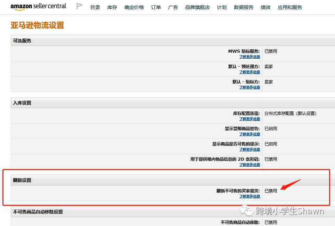Open learn more link under 翻新不可售的买家退货
Image resolution: width=335 pixels, height=226 pixels.
tap(249, 196)
